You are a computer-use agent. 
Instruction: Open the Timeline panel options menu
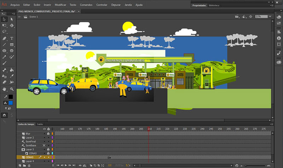[x=272, y=124]
